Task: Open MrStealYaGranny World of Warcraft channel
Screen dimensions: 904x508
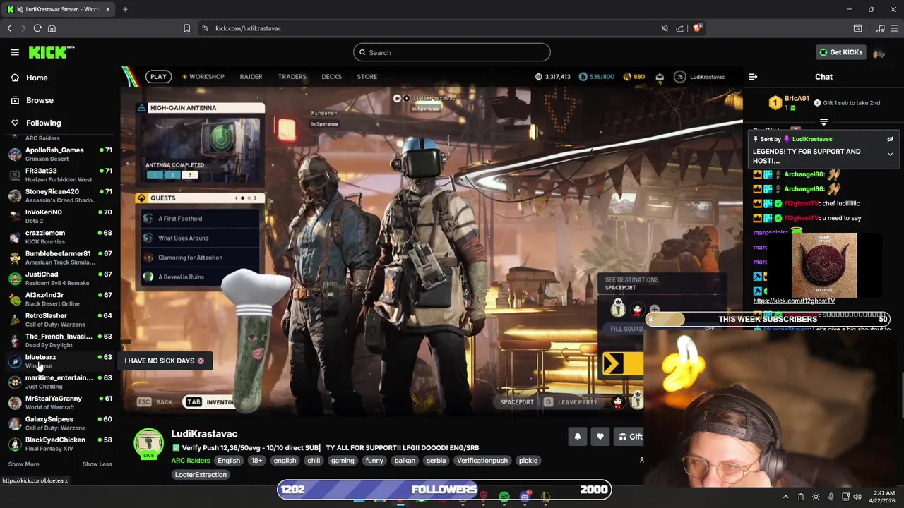Action: tap(60, 402)
